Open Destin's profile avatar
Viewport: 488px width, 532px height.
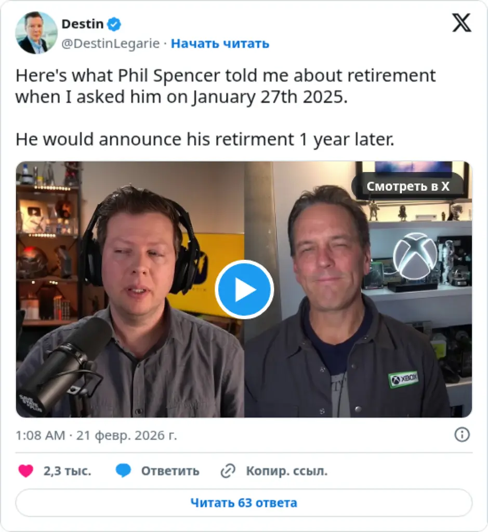(x=36, y=33)
